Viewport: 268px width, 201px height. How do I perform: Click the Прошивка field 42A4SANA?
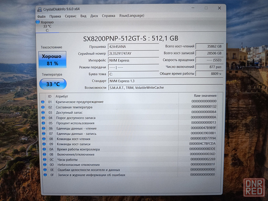tap(133, 47)
